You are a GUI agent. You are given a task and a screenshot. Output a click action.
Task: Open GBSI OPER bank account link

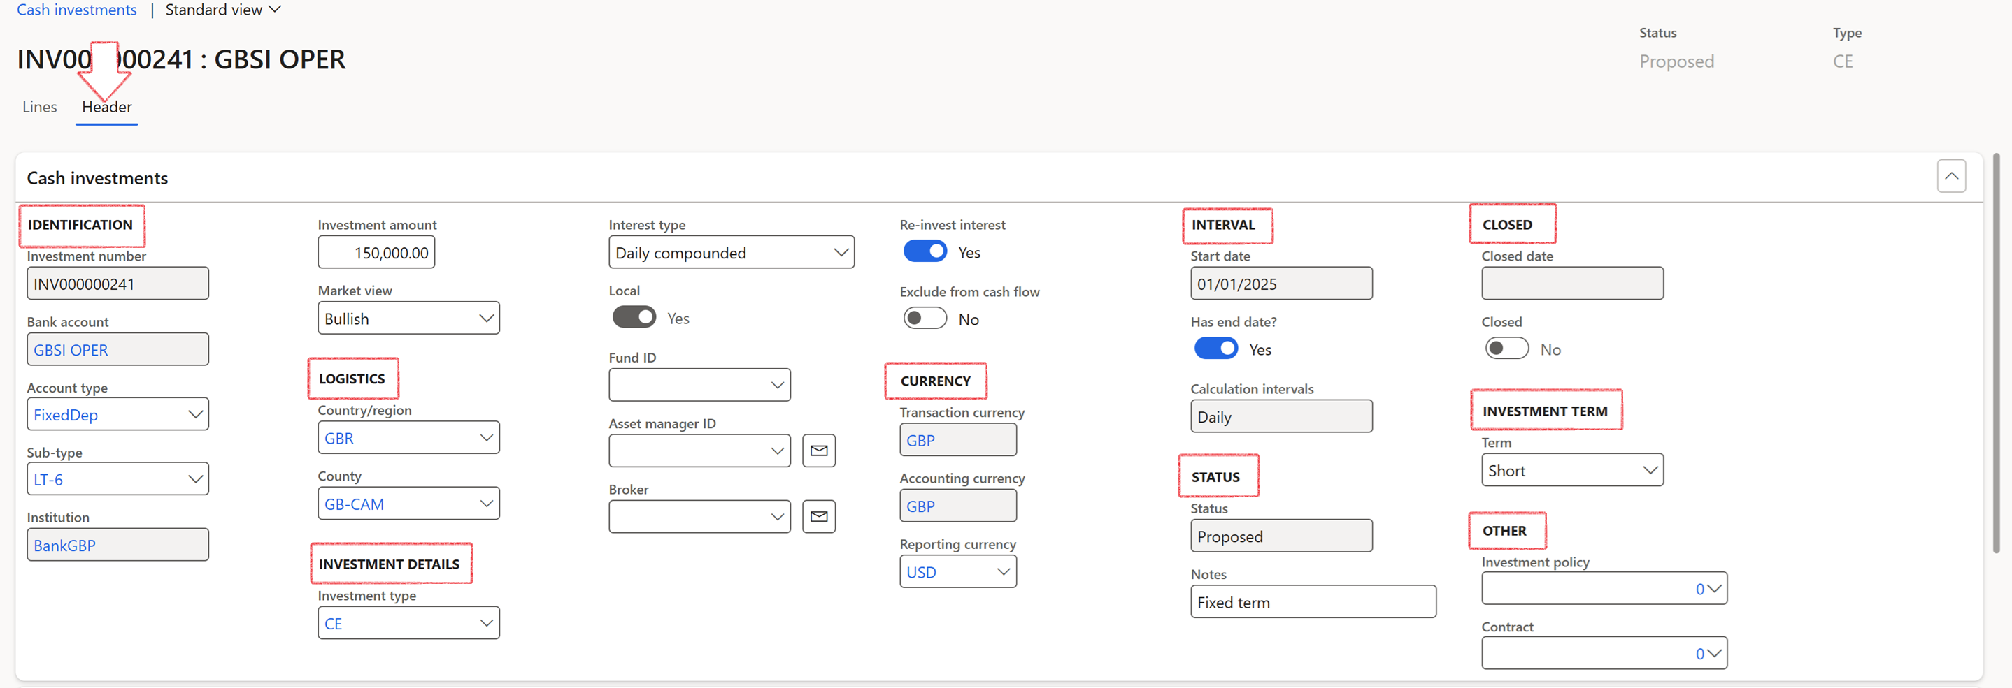coord(71,350)
